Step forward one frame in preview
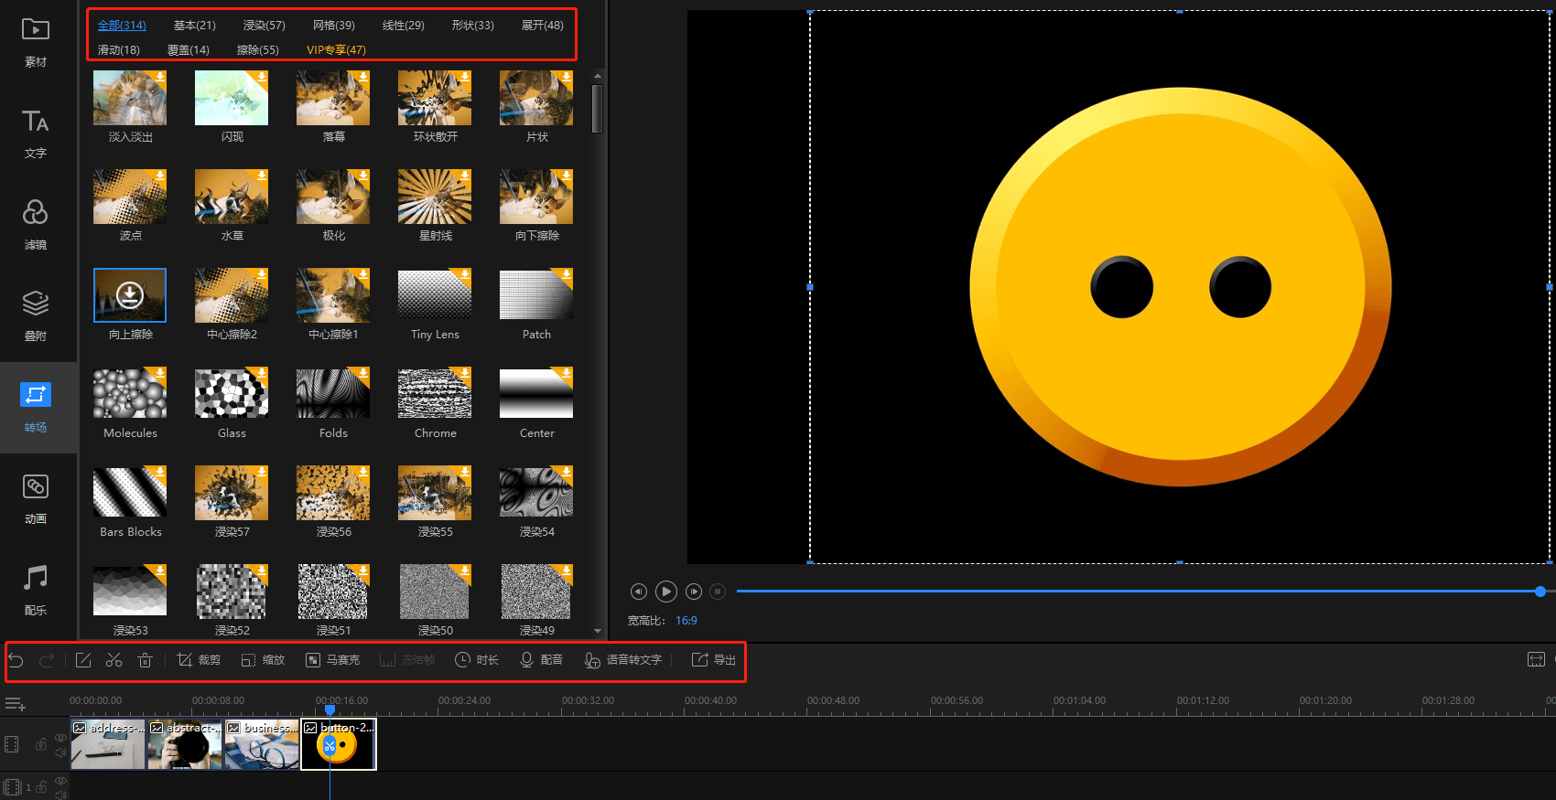The height and width of the screenshot is (800, 1556). pos(694,592)
